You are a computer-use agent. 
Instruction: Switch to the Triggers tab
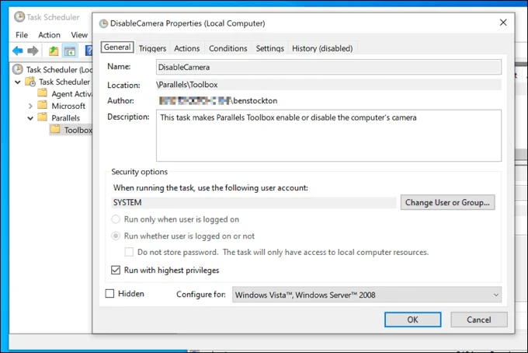point(152,48)
